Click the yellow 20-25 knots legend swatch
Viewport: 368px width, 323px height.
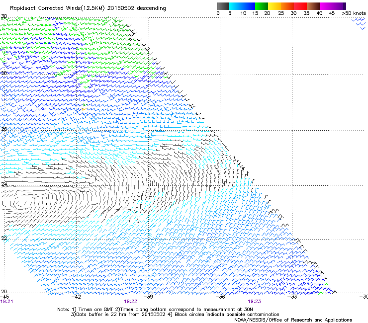275,6
